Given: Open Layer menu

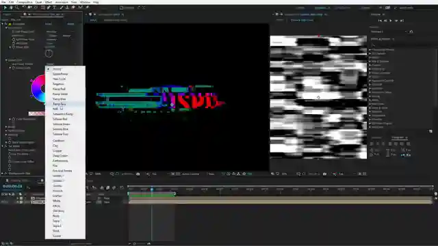Looking at the screenshot, I should [x=38, y=2].
